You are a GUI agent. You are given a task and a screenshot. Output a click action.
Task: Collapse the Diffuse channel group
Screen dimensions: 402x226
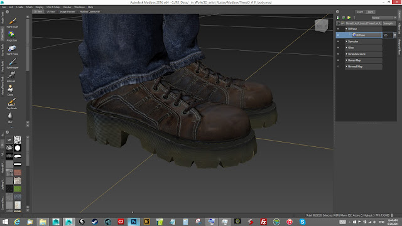(346, 29)
